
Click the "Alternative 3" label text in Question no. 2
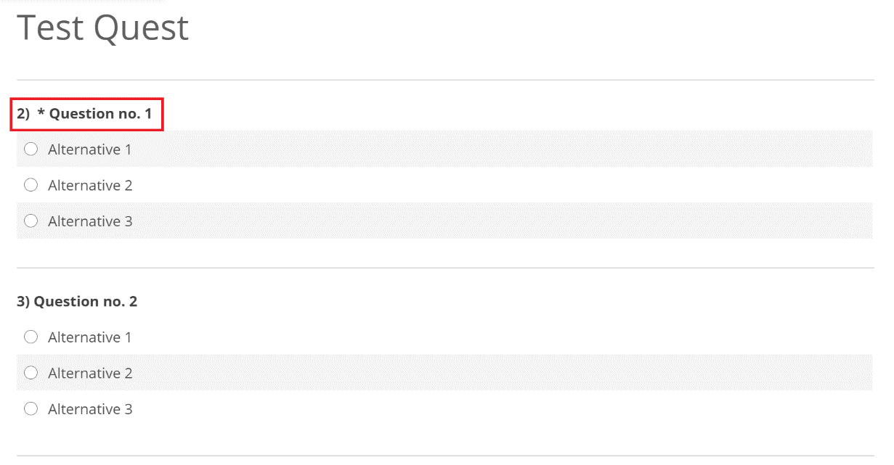[x=90, y=409]
